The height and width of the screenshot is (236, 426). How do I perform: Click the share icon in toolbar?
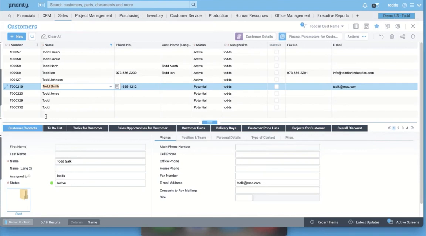pyautogui.click(x=402, y=37)
